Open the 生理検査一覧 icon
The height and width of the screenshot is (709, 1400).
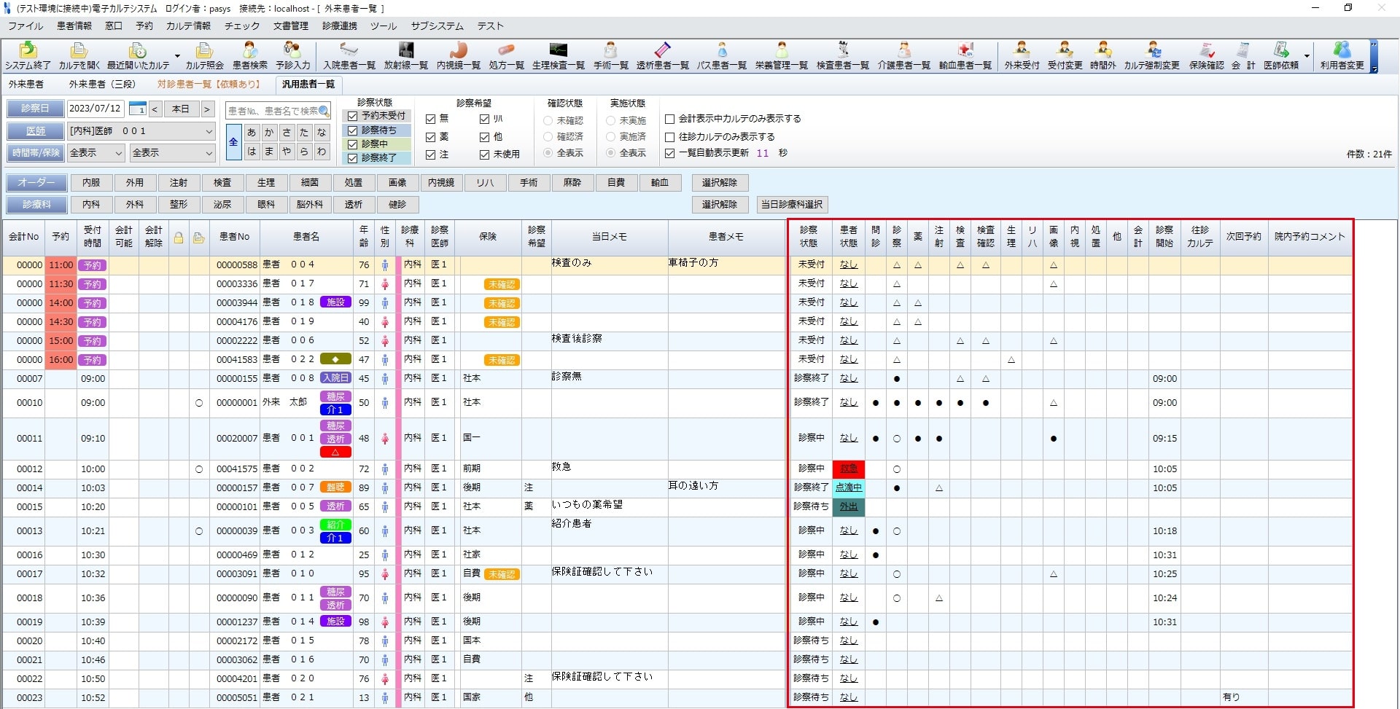tap(559, 56)
